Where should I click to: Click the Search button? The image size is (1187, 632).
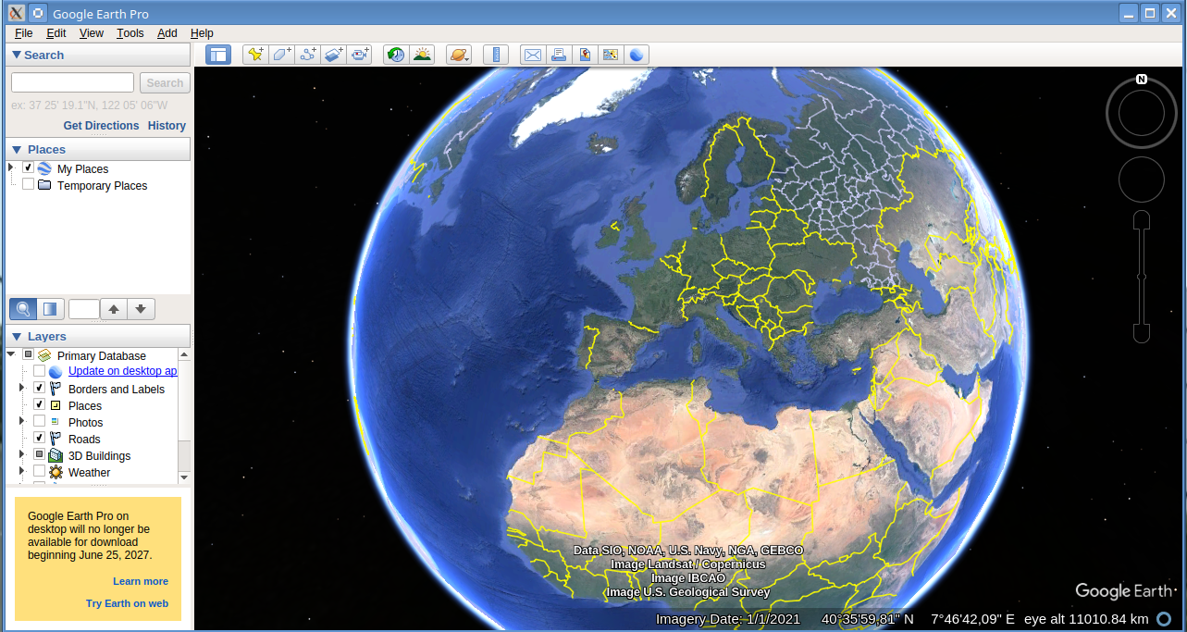(165, 82)
